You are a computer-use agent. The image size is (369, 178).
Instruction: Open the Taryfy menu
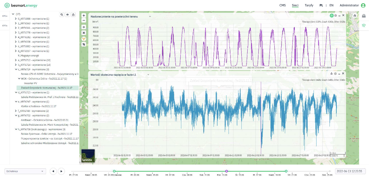coord(309,5)
